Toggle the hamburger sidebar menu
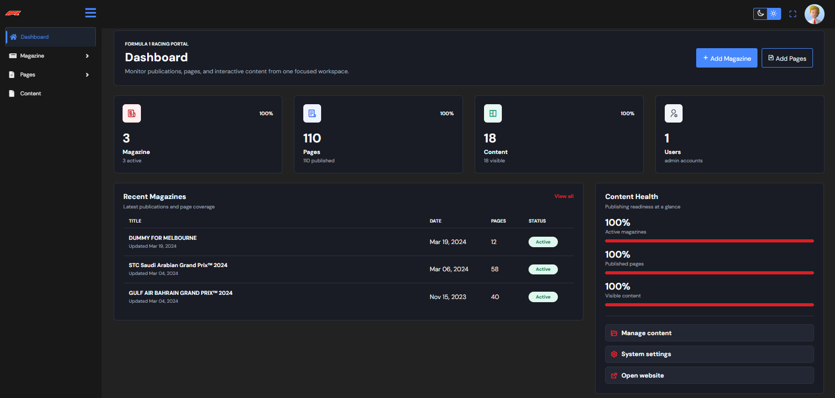This screenshot has width=835, height=398. (x=91, y=13)
